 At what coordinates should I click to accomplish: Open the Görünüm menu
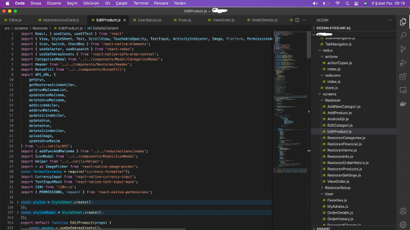[91, 4]
